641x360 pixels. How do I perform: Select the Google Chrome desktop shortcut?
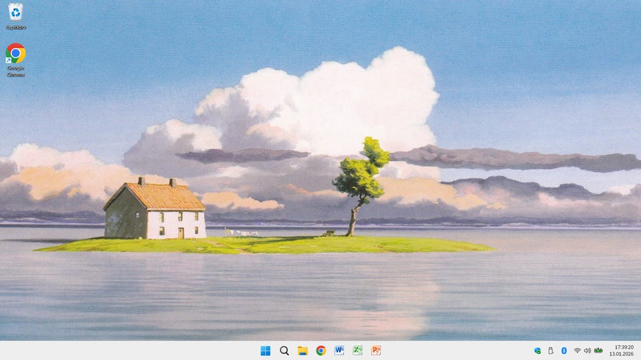15,60
